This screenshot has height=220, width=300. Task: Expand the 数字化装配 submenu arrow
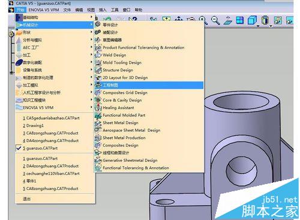tap(91, 62)
